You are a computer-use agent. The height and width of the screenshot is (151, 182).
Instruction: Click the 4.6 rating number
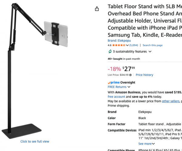110,45
